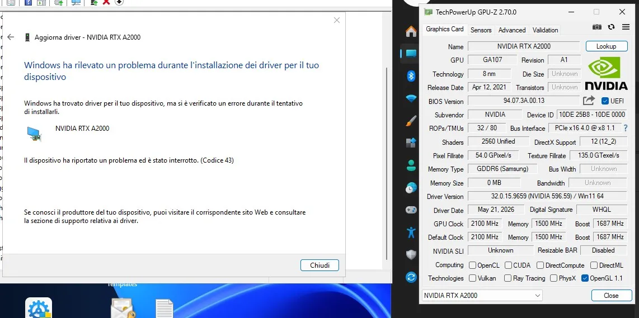Open Accessibility figure icon in Settings sidebar

411,232
